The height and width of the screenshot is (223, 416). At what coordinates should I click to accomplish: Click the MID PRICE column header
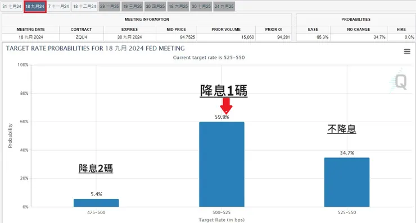(176, 29)
